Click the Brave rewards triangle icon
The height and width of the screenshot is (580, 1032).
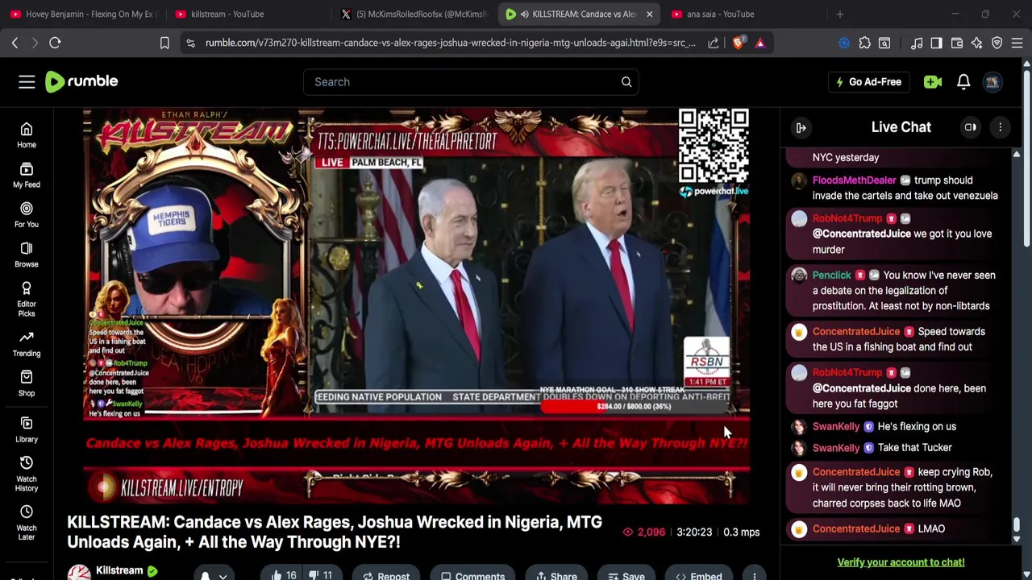pos(760,43)
